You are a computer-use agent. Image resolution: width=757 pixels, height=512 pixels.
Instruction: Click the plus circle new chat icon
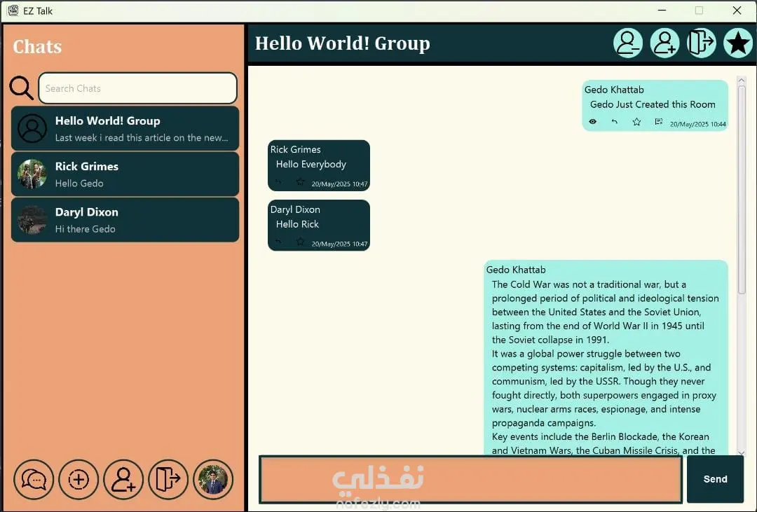coord(79,479)
